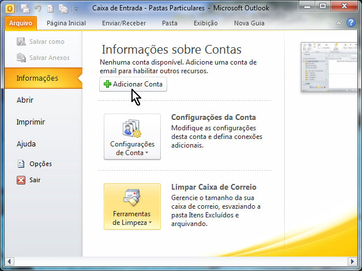Click the left arrow of horizontal scrollbar
Image resolution: width=362 pixels, height=271 pixels.
(9, 262)
